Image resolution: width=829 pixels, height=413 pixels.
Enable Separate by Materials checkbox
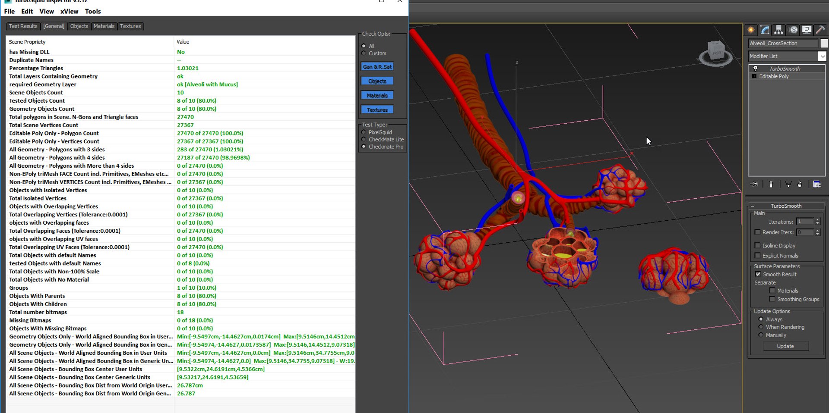[772, 291]
